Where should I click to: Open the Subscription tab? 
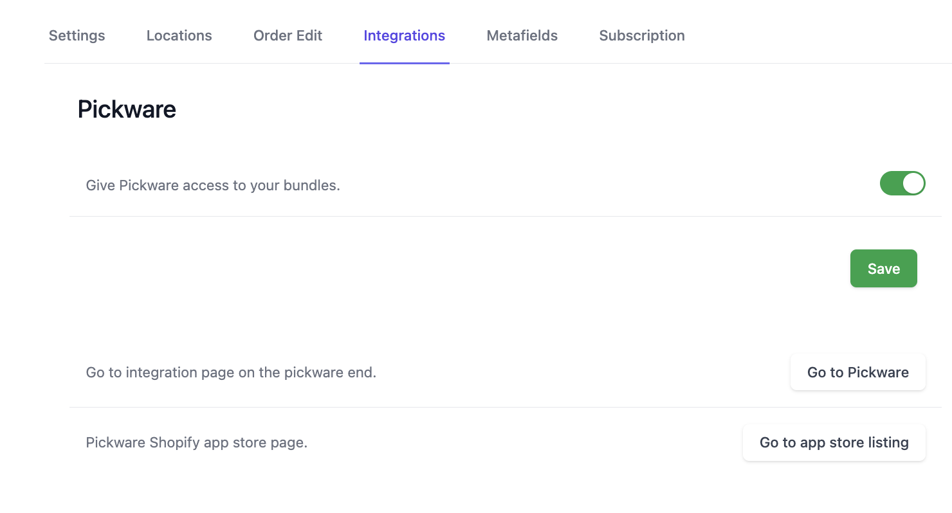click(x=641, y=35)
